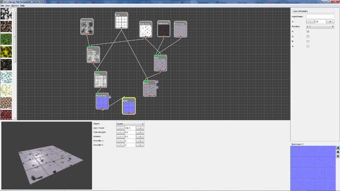
Task: Open the File menu
Action: tap(2, 6)
